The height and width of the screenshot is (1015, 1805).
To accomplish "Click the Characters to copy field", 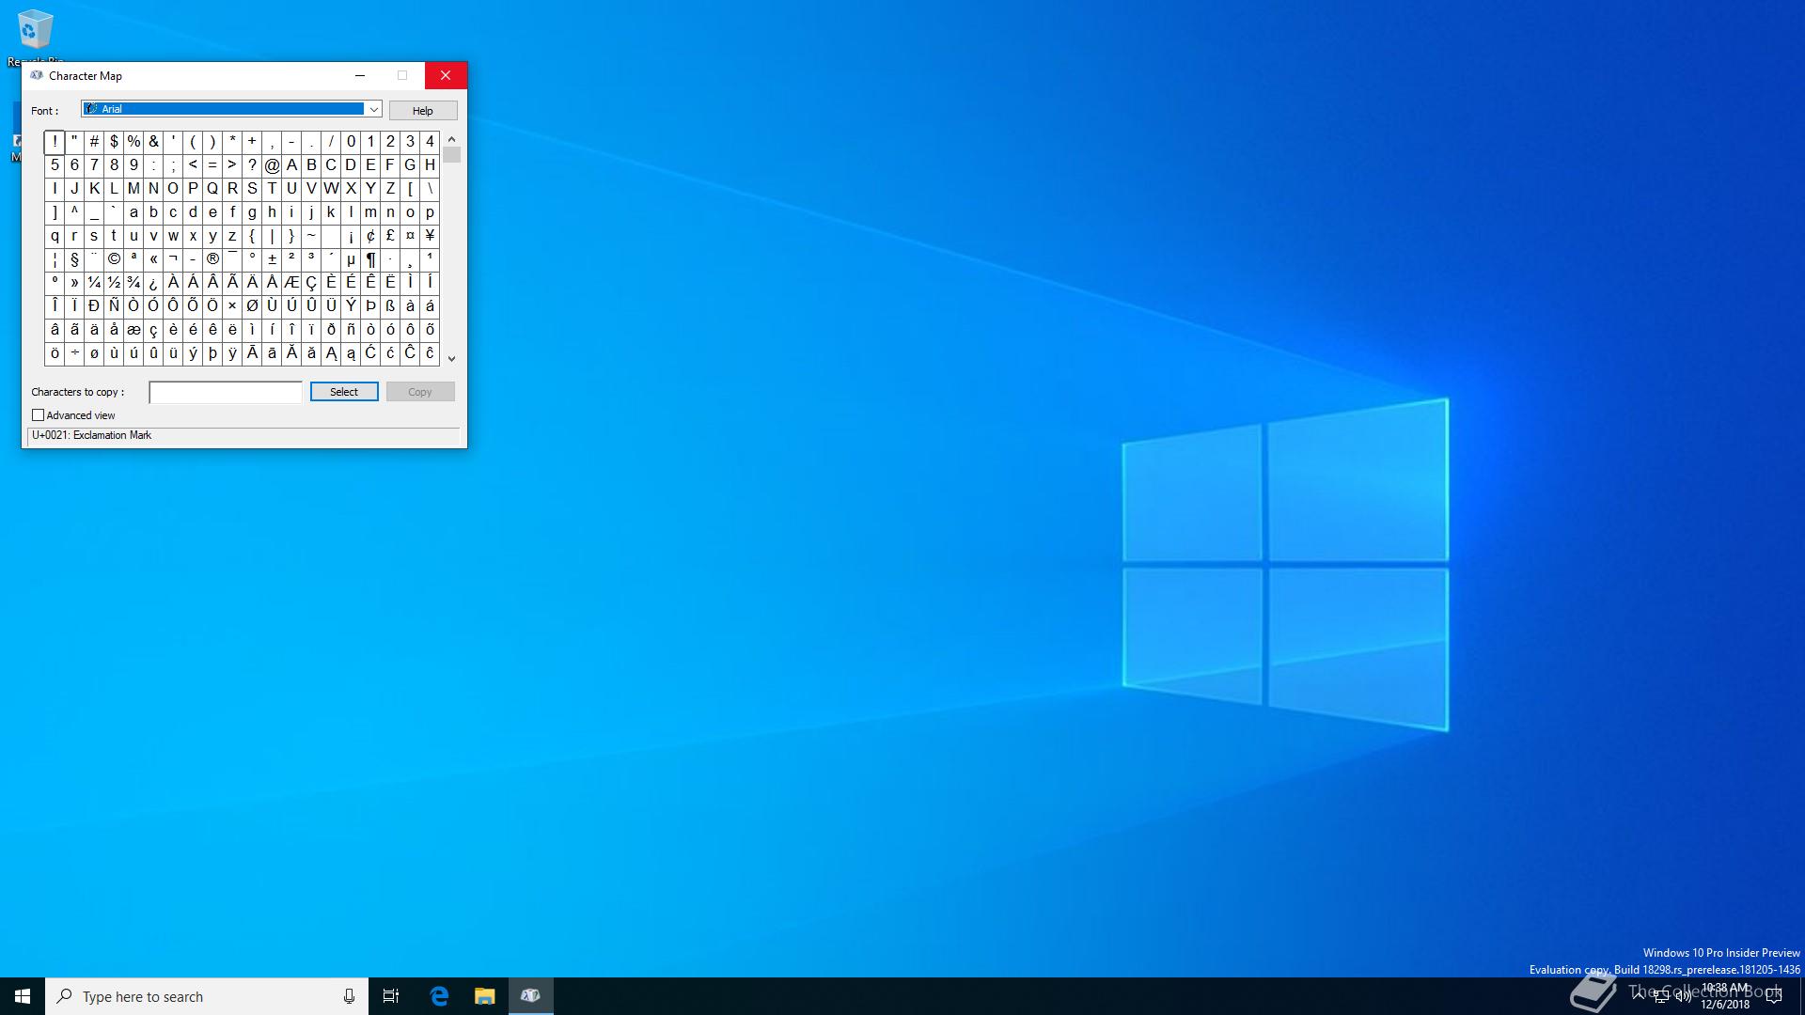I will 226,392.
